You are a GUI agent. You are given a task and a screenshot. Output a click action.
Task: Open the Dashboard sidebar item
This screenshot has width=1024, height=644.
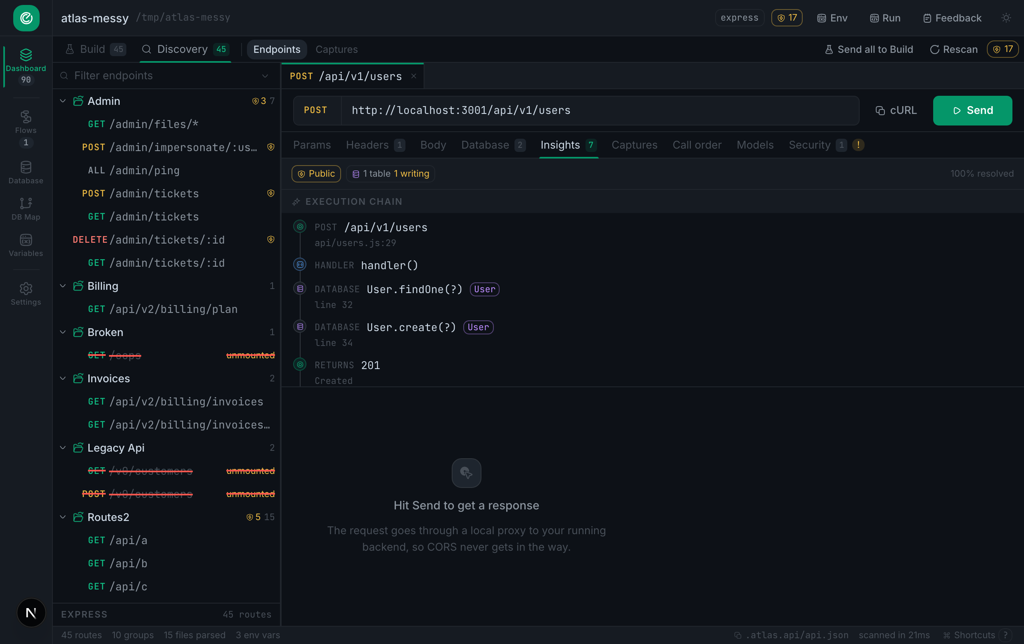(26, 66)
